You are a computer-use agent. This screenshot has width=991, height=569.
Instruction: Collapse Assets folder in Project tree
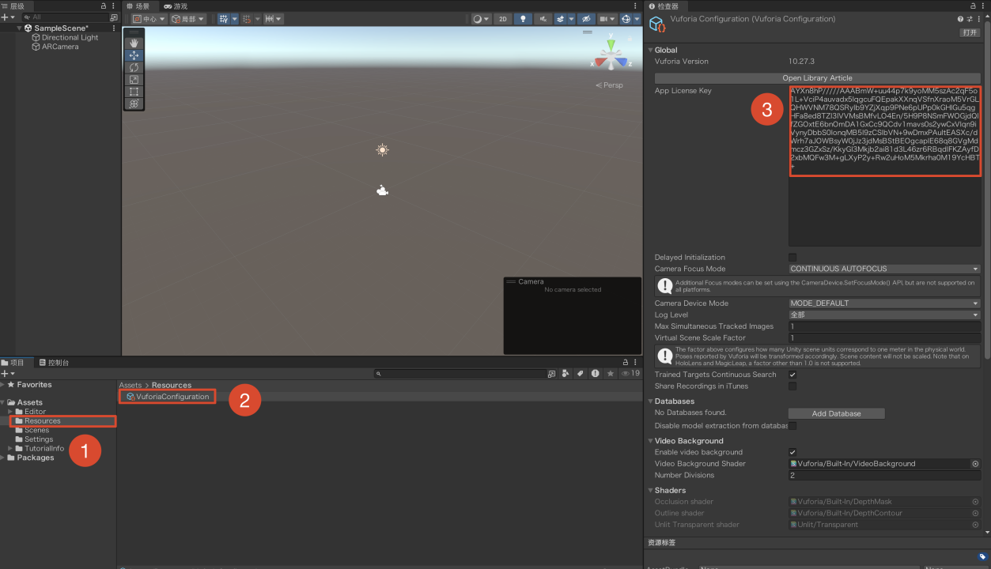pos(3,402)
